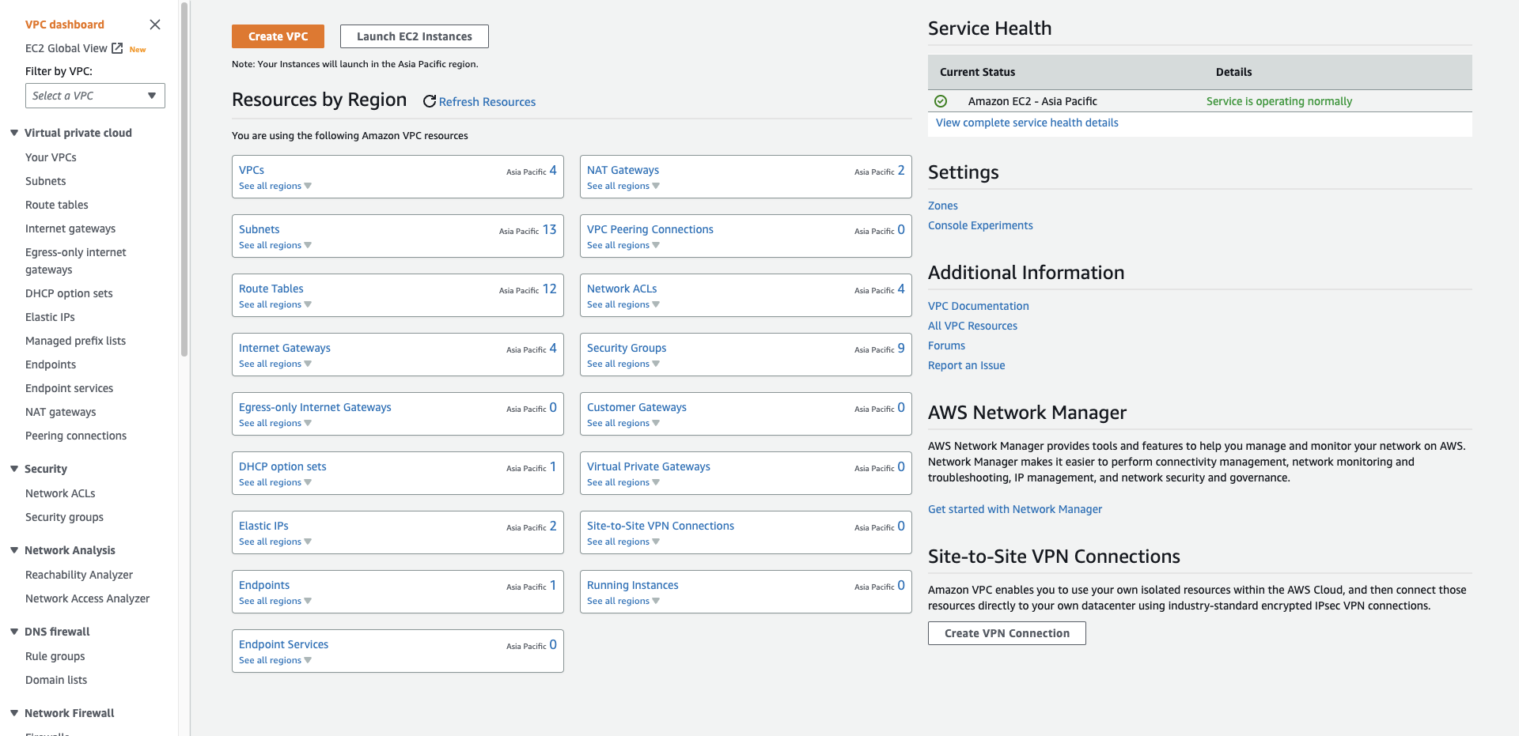Image resolution: width=1519 pixels, height=736 pixels.
Task: Expand See all regions under Endpoint Services
Action: point(275,660)
